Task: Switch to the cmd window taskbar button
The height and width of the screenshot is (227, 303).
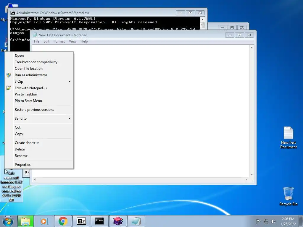Action: tap(99, 221)
